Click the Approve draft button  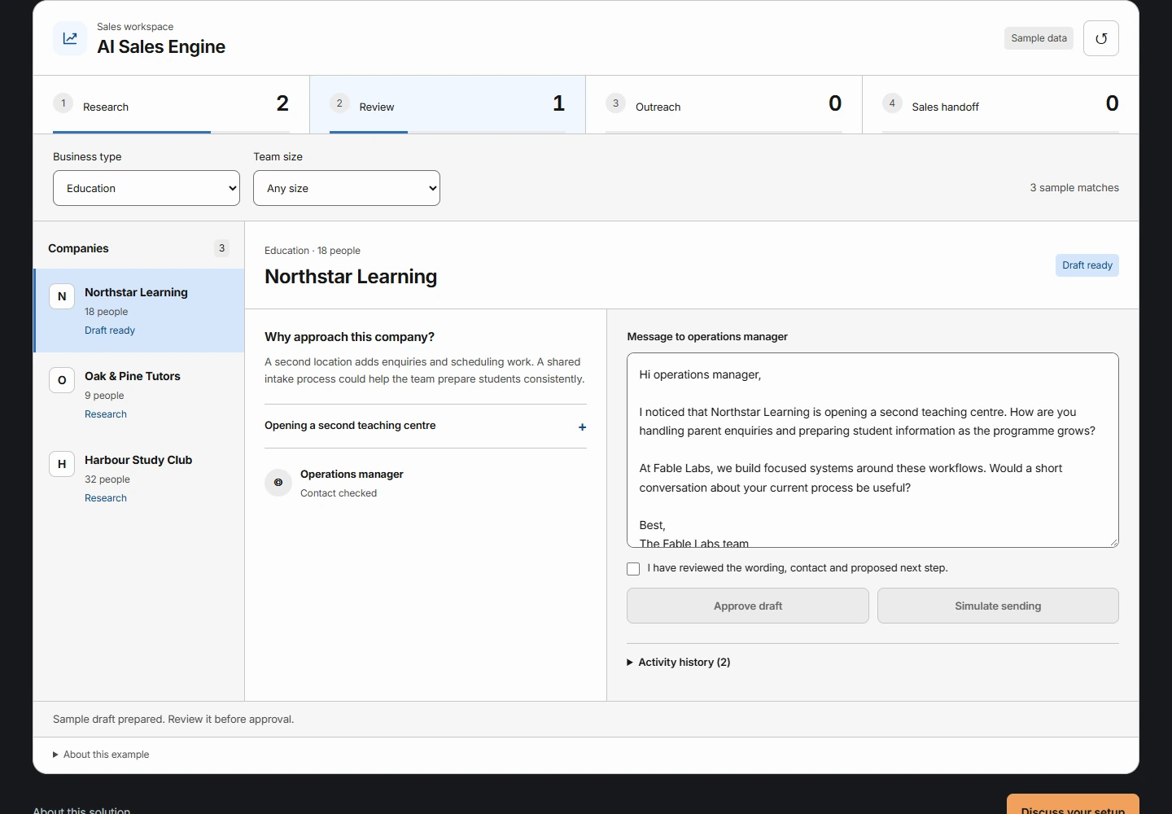(748, 606)
